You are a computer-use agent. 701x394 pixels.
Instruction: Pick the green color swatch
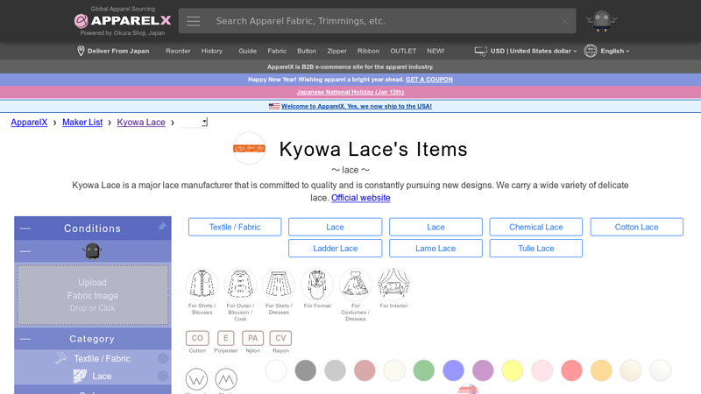click(424, 370)
